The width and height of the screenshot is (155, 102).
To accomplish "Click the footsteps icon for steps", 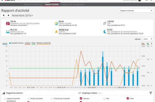I will (105, 23).
